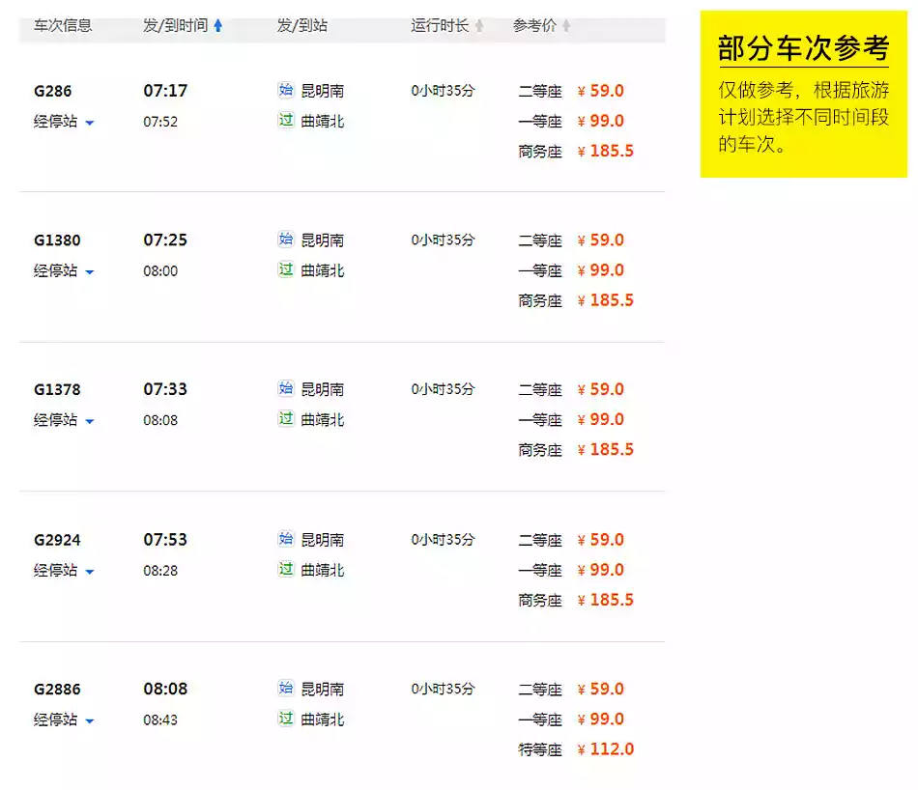The image size is (918, 790).
Task: Click the 过 pass-through icon for G2886
Action: point(285,719)
